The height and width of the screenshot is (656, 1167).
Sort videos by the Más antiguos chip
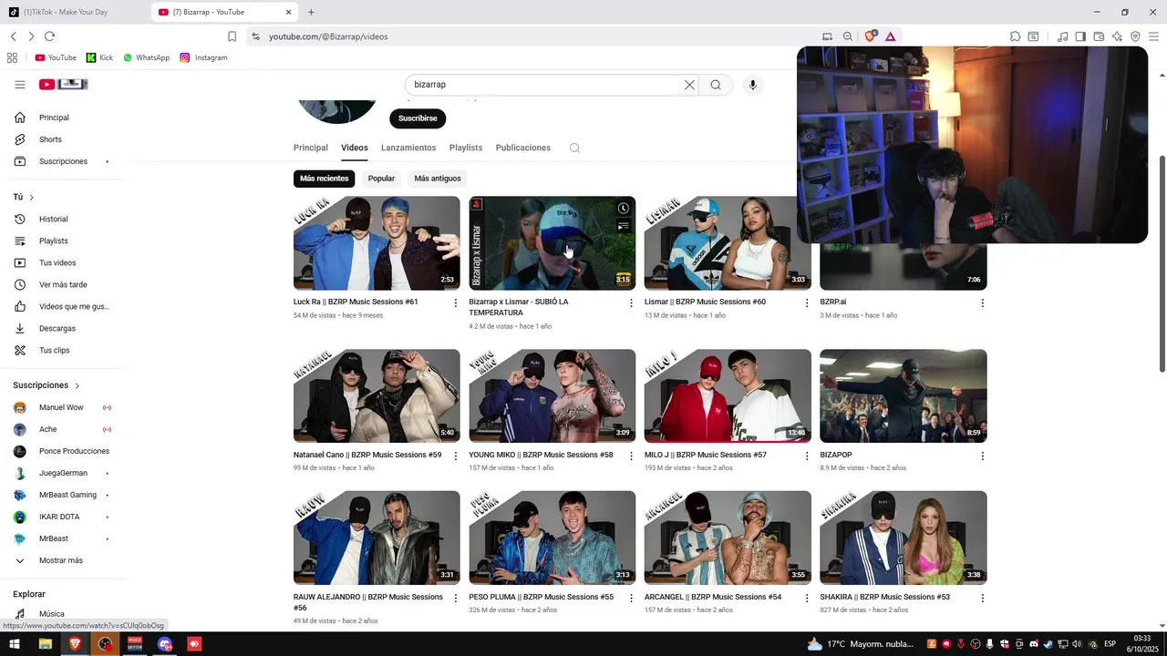tap(438, 179)
